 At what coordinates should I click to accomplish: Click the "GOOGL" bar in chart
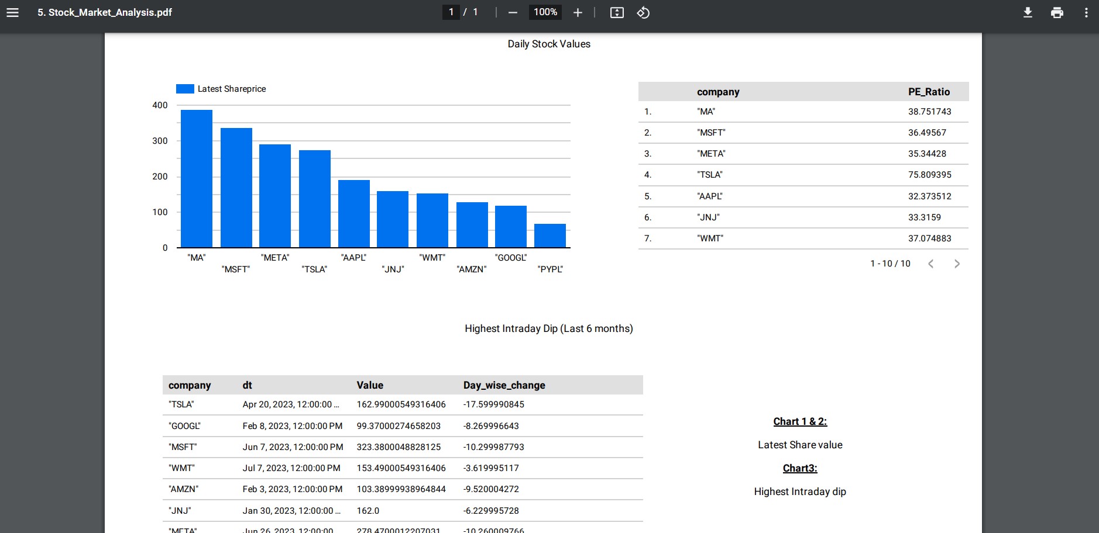(x=511, y=227)
